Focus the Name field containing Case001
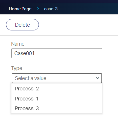118x132 pixels. [57, 53]
